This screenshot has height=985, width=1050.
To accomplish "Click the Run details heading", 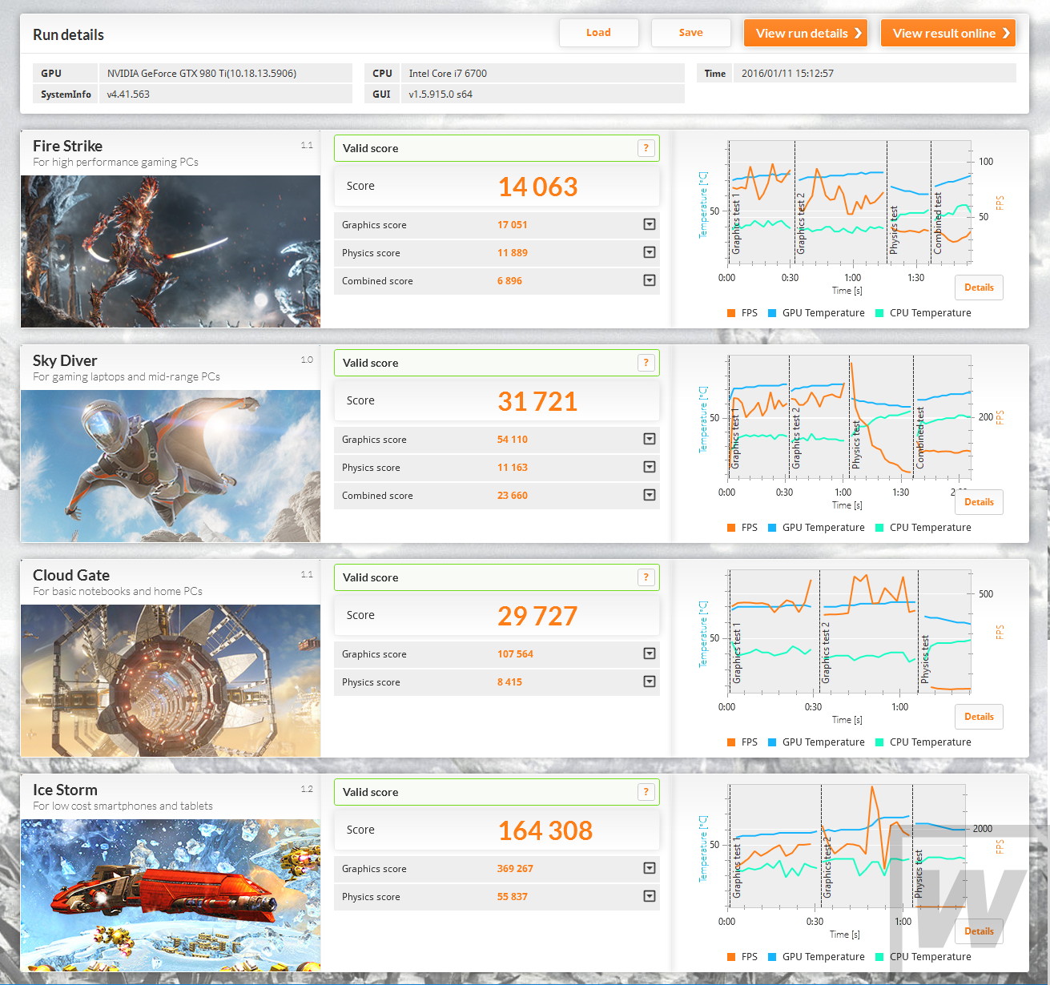I will (68, 34).
